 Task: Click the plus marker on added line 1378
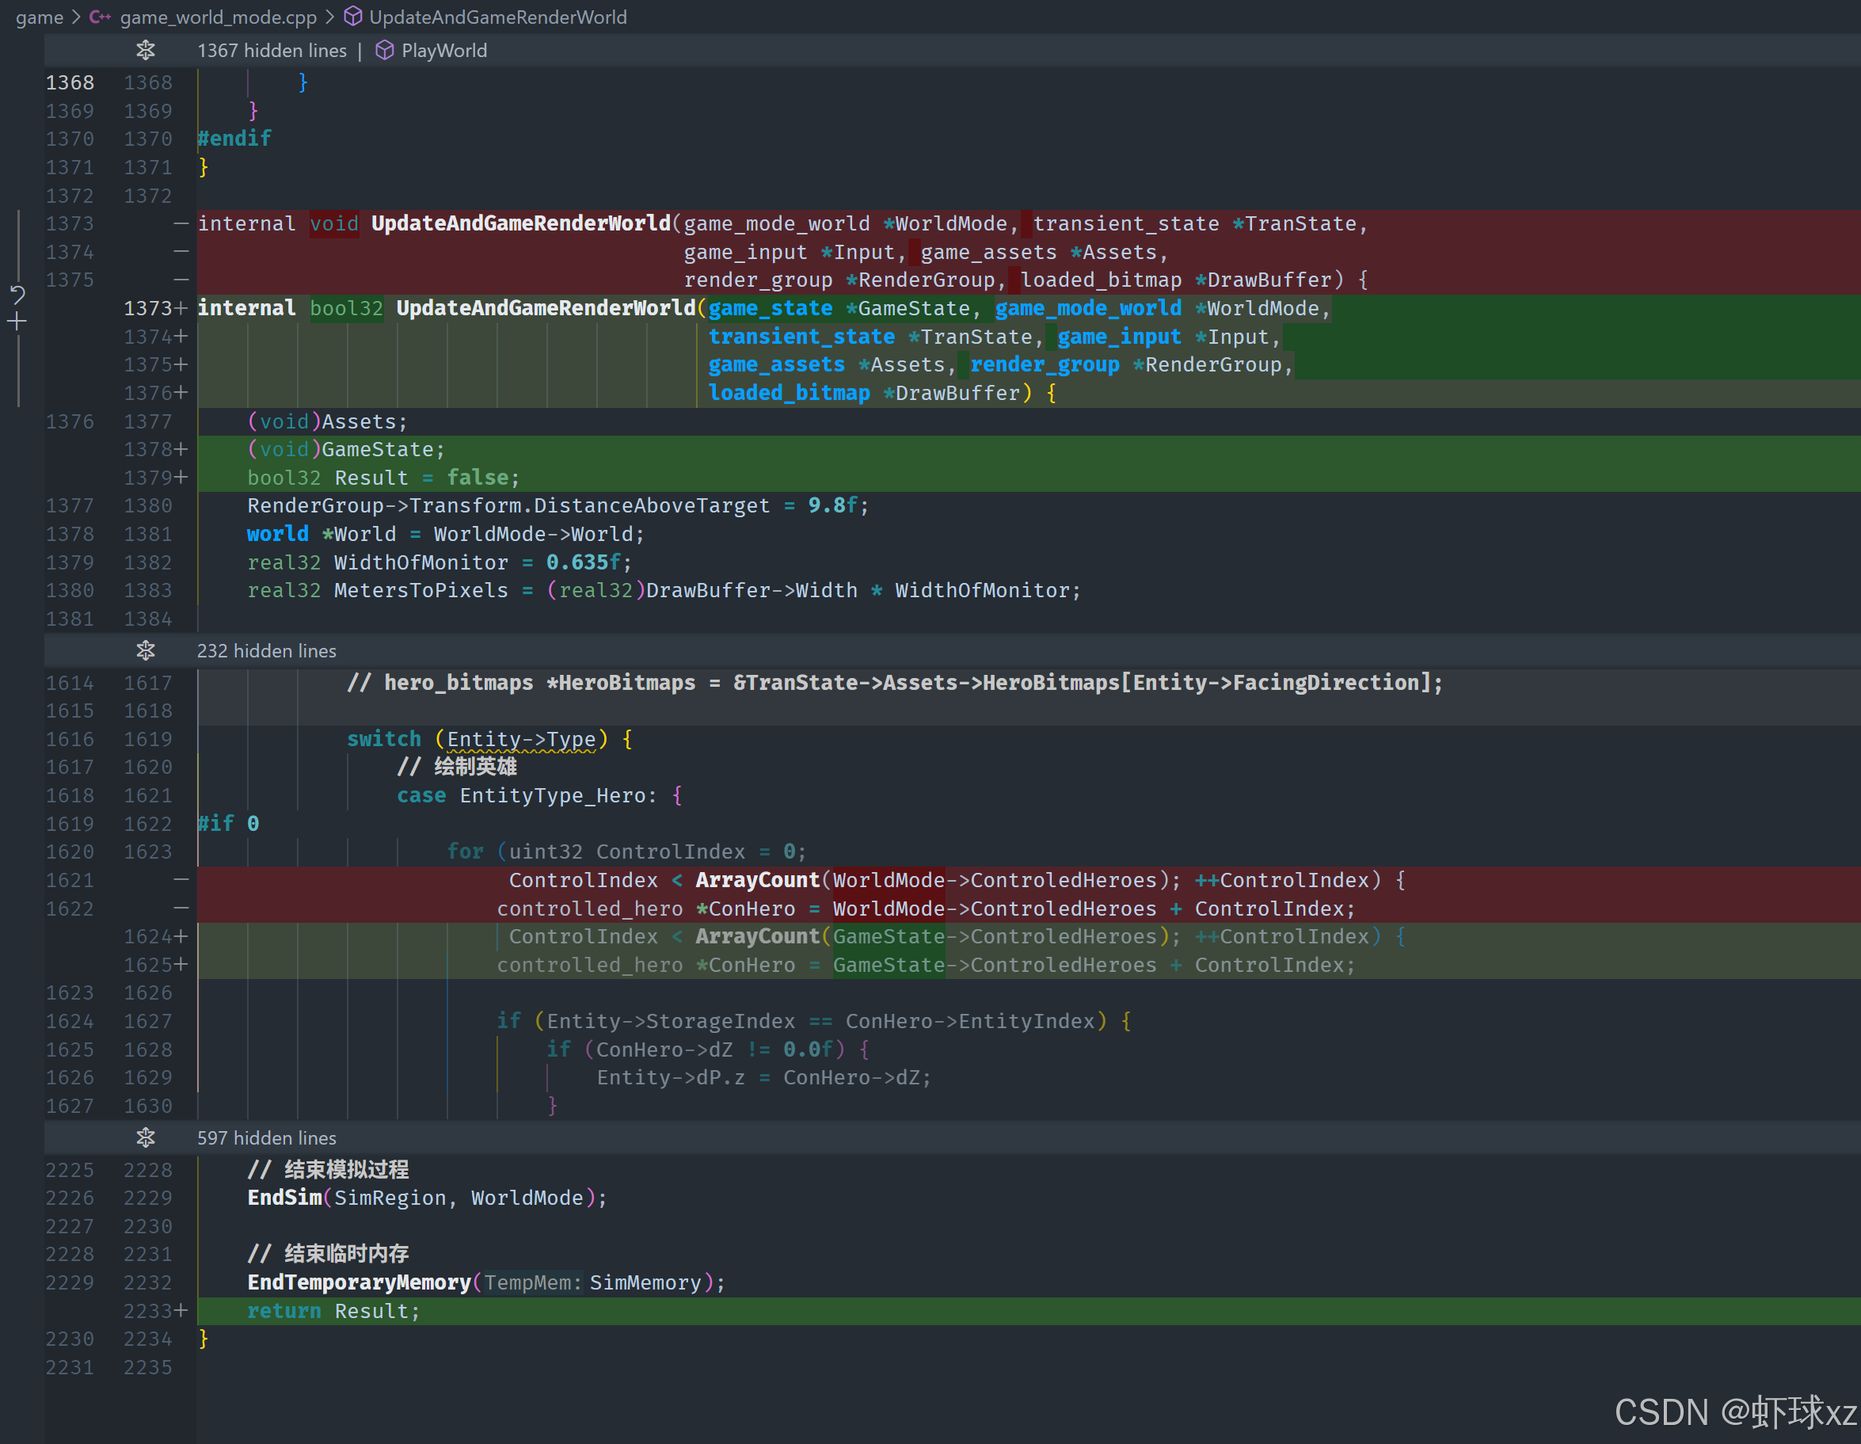pos(181,449)
